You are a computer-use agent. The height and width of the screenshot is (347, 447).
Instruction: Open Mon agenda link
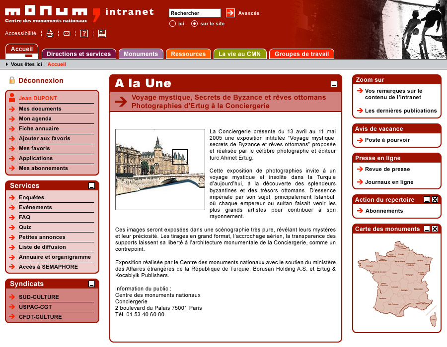coord(35,118)
